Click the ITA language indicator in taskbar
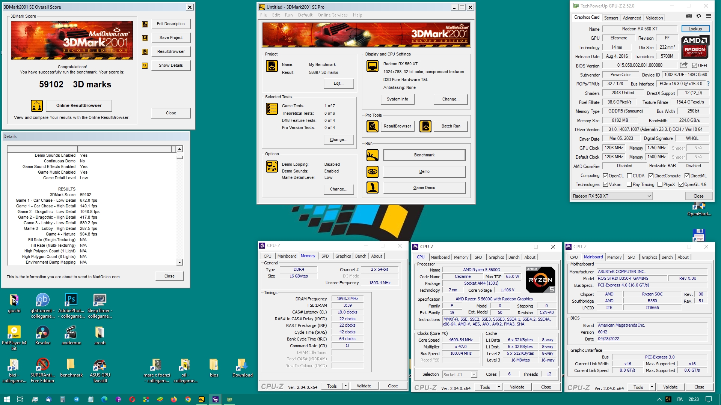 coord(679,399)
